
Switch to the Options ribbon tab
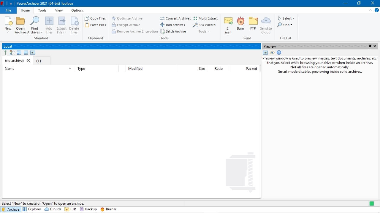[77, 10]
